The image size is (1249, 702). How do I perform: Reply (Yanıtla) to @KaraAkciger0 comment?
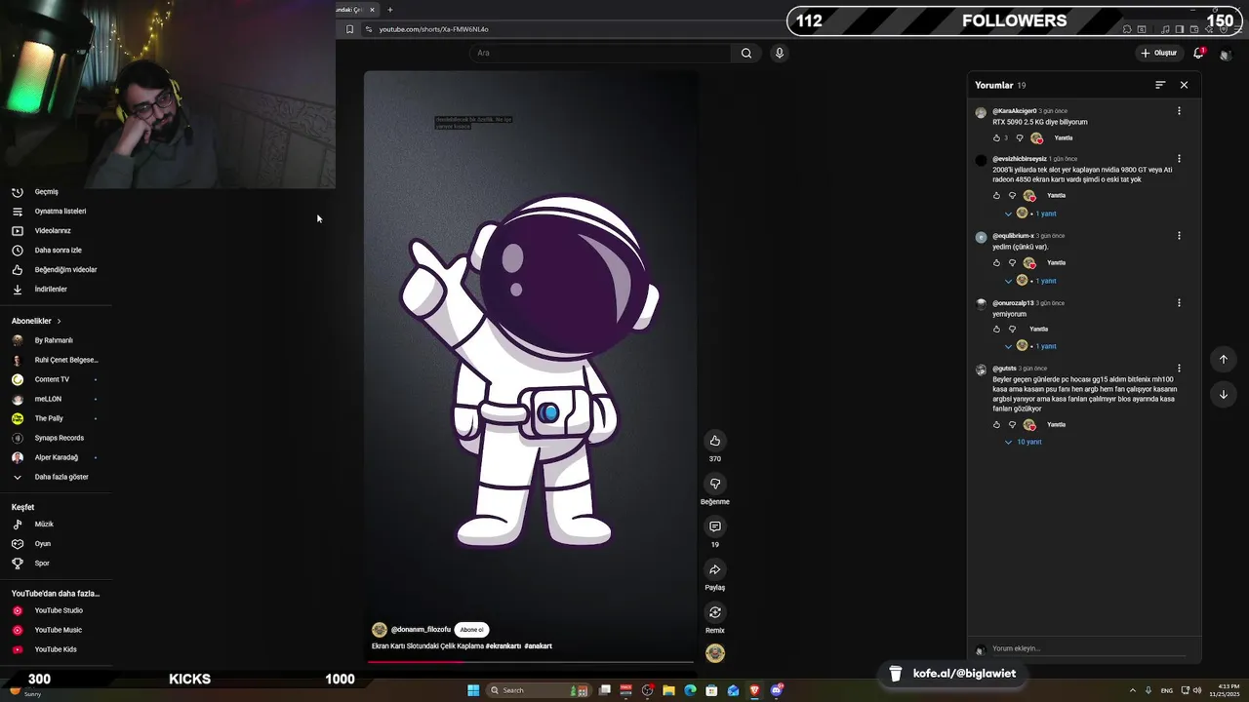(x=1064, y=137)
